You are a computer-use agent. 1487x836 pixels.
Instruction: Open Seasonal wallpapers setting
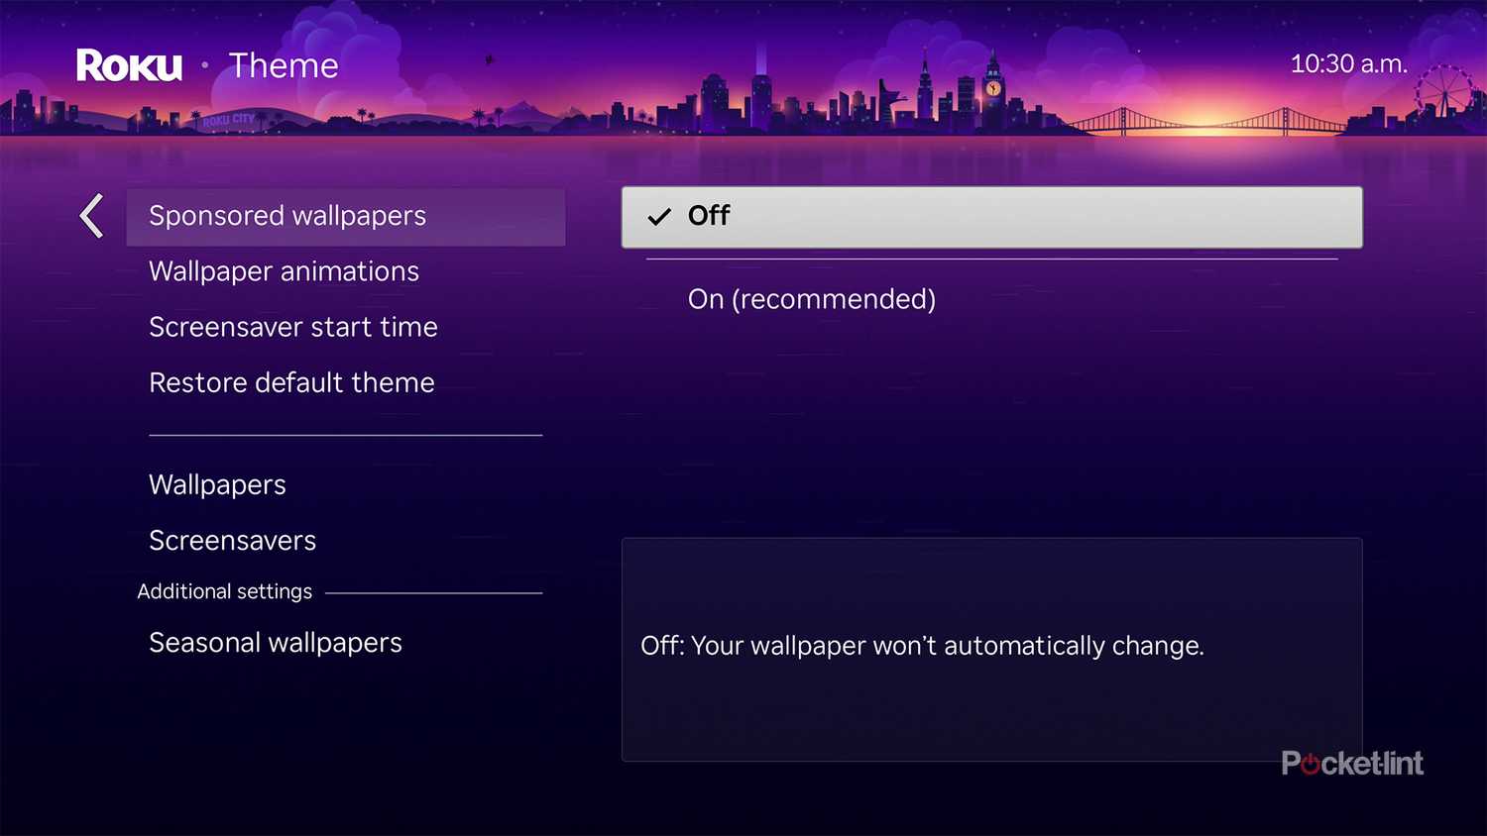click(276, 644)
